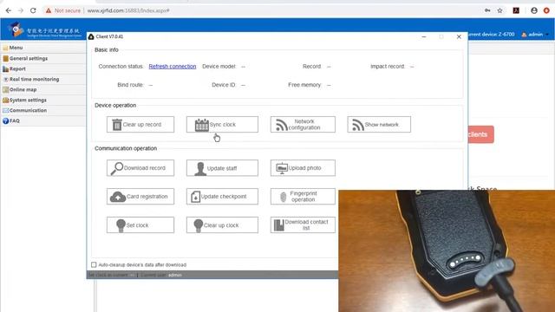The width and height of the screenshot is (555, 312).
Task: Click the Download record magnifier icon
Action: pos(117,168)
